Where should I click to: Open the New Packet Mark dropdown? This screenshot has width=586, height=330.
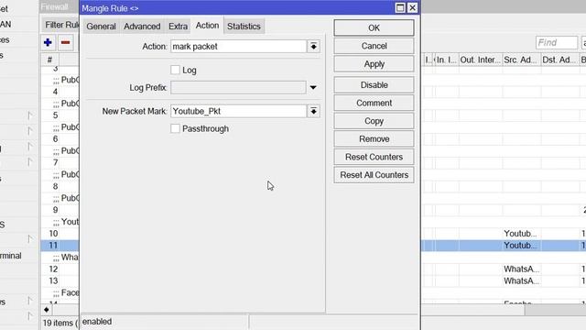tap(313, 111)
